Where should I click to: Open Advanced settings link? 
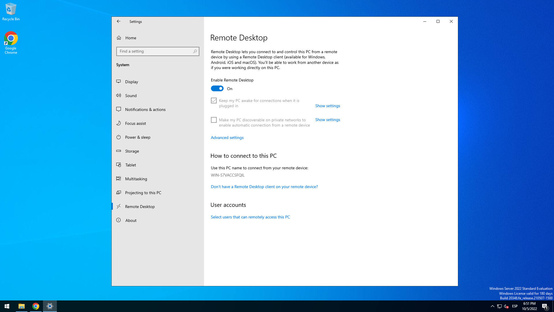coord(227,138)
